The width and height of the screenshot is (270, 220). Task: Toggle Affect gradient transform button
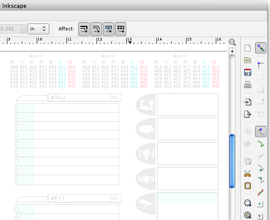tap(108, 29)
